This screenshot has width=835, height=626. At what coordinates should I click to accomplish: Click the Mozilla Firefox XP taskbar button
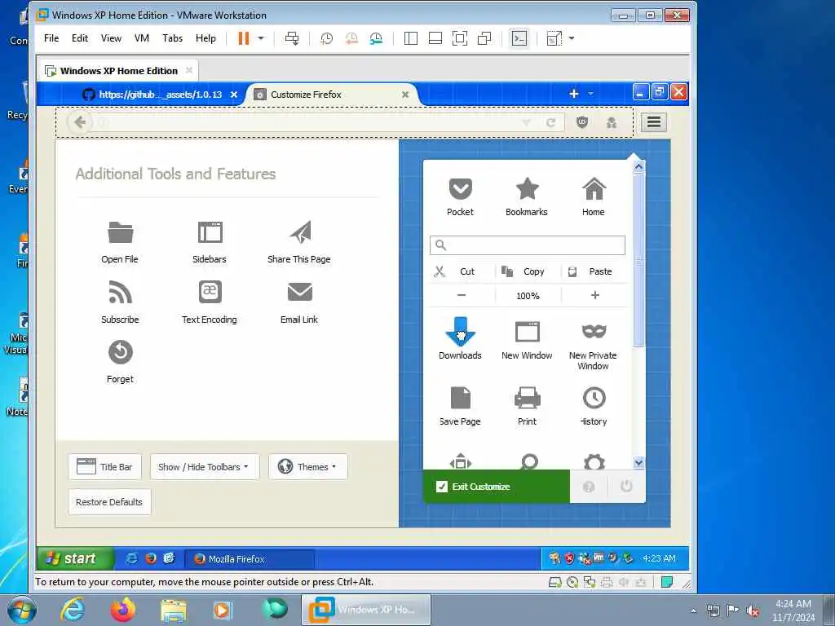click(x=250, y=559)
